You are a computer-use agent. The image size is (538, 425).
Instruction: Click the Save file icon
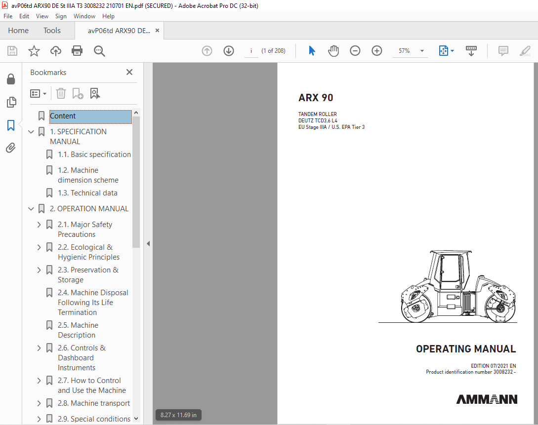pos(12,51)
